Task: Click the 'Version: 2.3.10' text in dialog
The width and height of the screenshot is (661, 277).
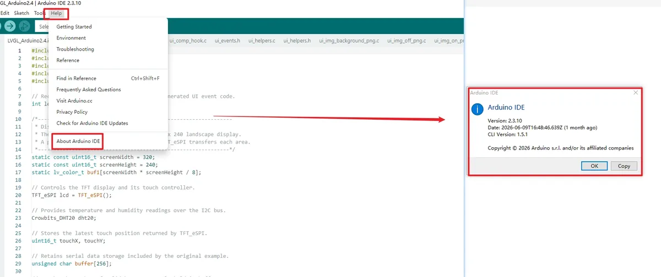Action: [x=505, y=120]
